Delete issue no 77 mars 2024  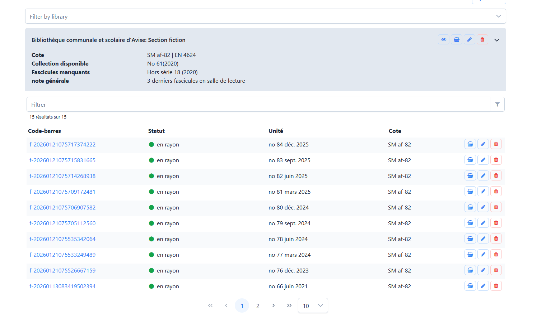(496, 254)
